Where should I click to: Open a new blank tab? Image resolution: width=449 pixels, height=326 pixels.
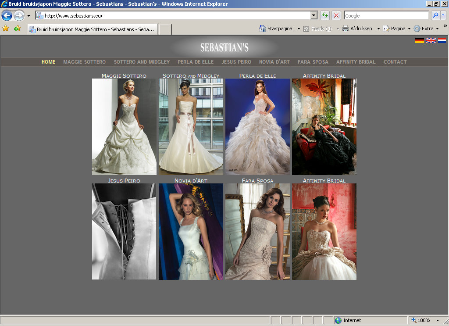coord(165,29)
